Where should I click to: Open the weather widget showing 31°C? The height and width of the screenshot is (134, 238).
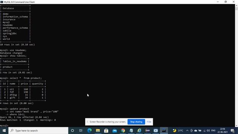[x=178, y=131]
